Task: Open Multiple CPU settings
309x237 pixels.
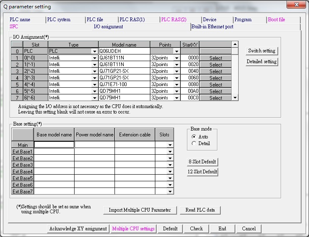Action: 133,229
